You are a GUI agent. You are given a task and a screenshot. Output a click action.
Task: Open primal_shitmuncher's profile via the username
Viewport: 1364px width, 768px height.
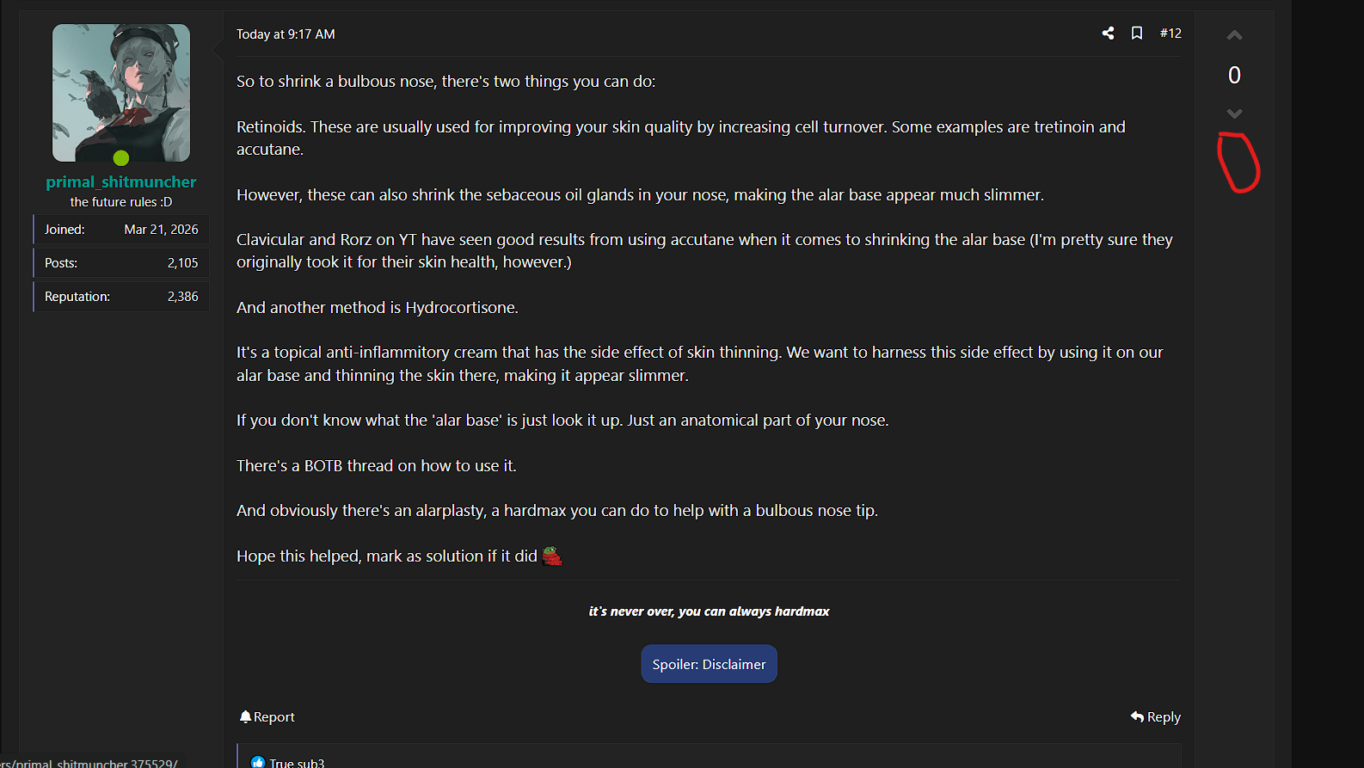(x=121, y=181)
